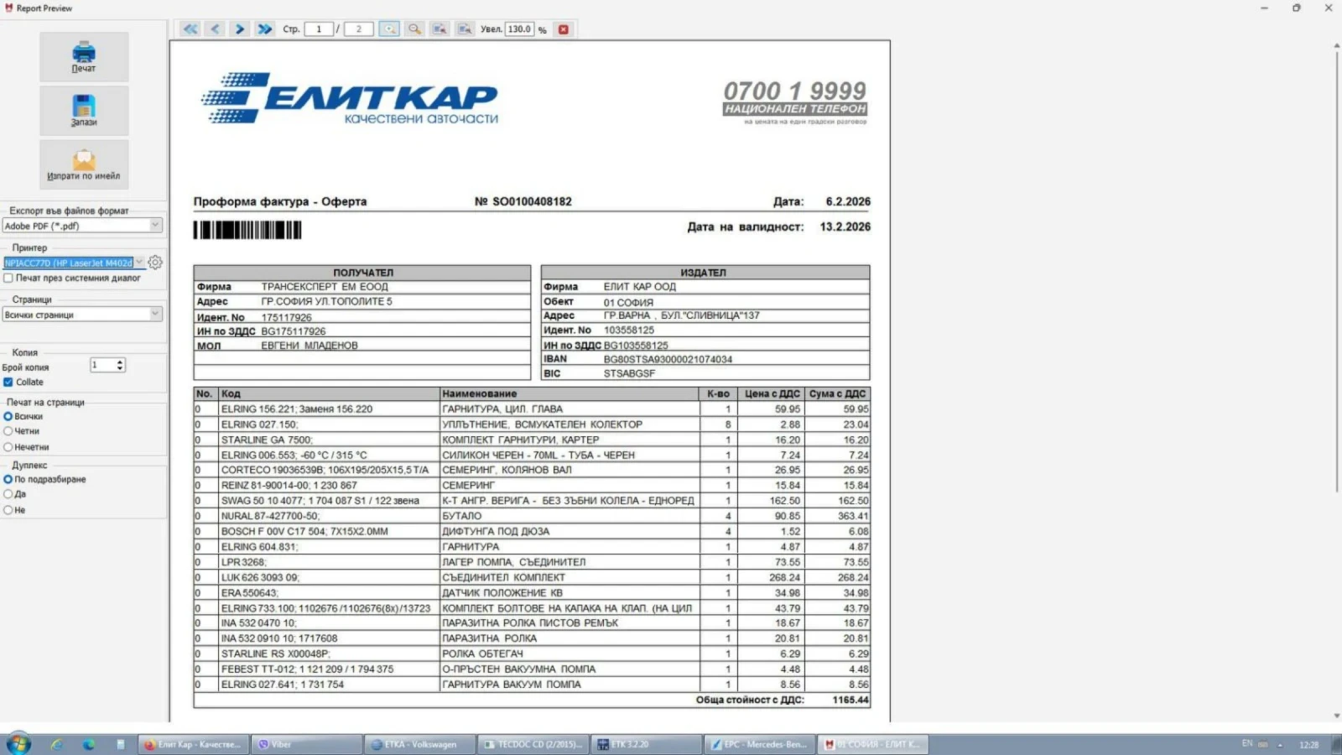Select the Четни pages radio button

coord(8,431)
